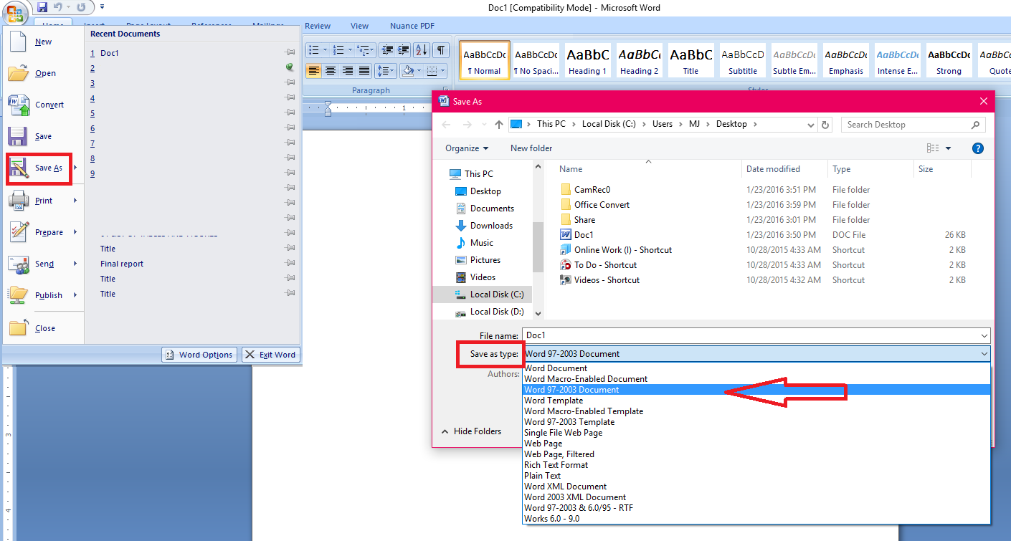This screenshot has width=1011, height=546.
Task: Switch to the Review ribbon tab
Action: coord(316,26)
